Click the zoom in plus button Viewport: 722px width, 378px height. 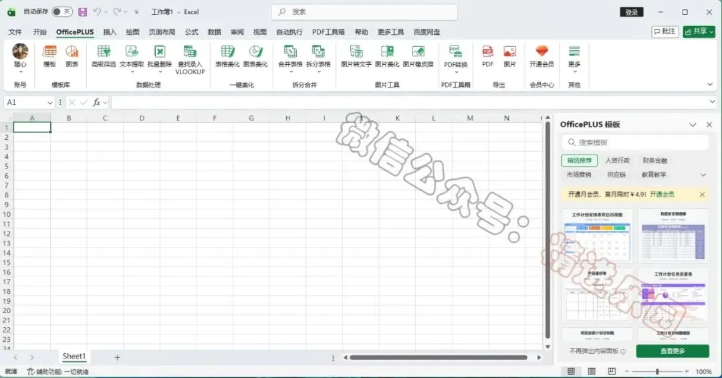click(x=687, y=371)
